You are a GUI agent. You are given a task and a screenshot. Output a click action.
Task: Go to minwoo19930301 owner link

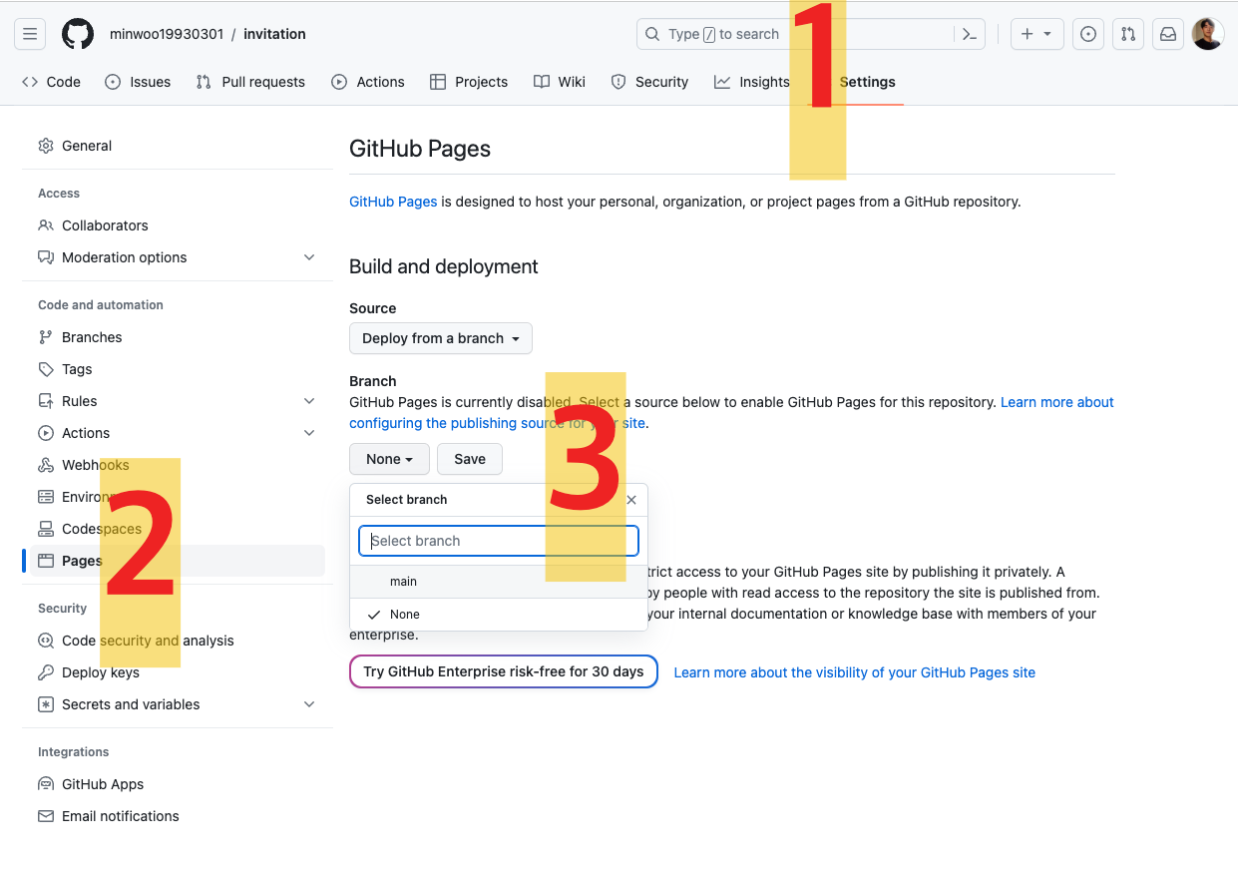pos(166,34)
